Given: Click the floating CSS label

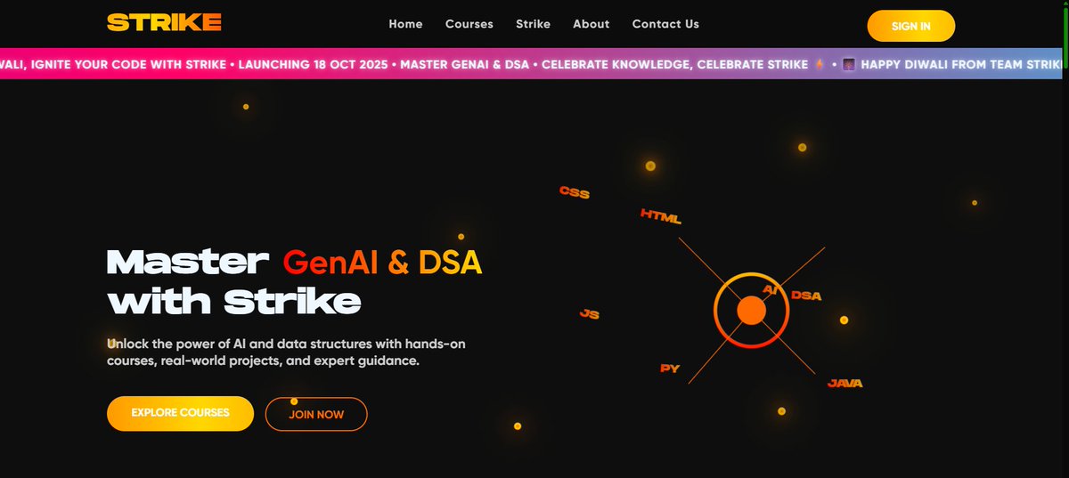Looking at the screenshot, I should coord(575,192).
